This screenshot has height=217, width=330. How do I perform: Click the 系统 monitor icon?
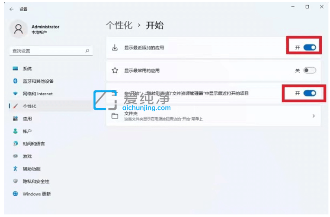15,69
